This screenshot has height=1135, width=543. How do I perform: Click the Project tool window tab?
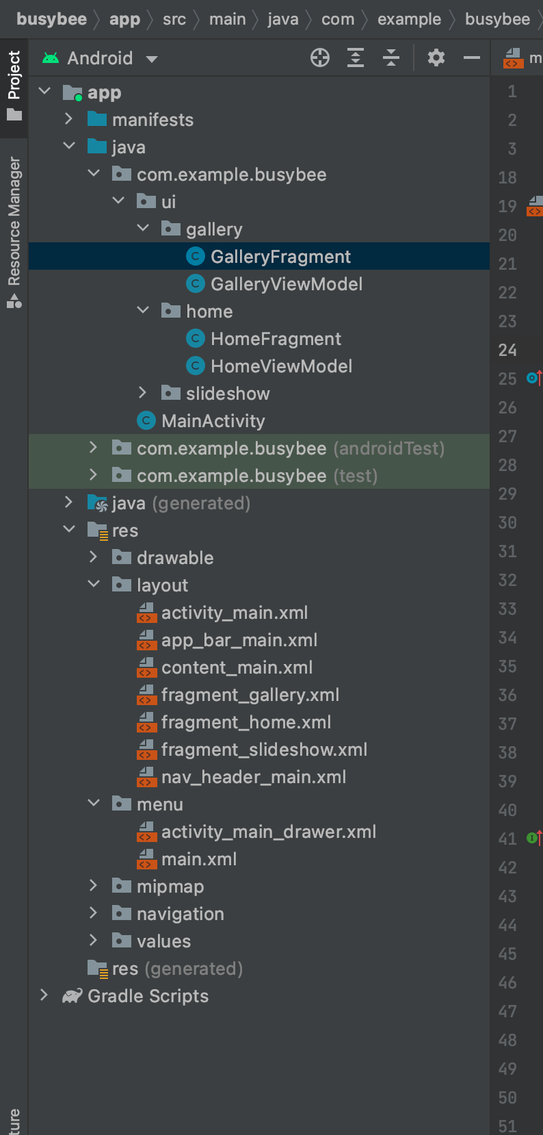click(x=14, y=85)
